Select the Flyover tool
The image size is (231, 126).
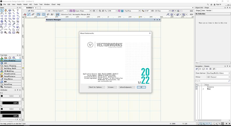tap(10, 10)
